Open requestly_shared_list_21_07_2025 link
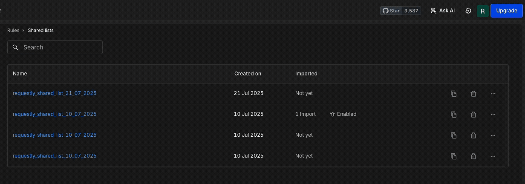The width and height of the screenshot is (525, 184). [55, 93]
